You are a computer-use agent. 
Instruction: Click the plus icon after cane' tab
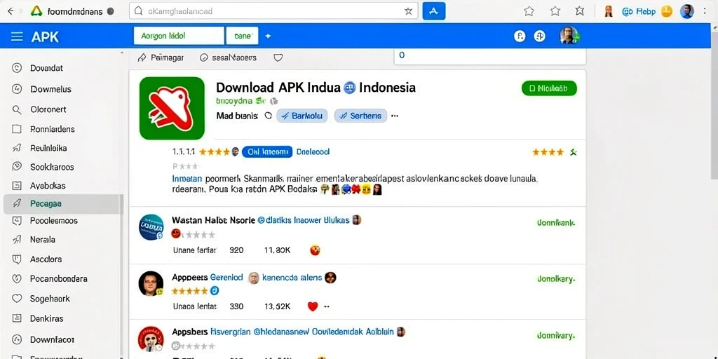click(268, 36)
